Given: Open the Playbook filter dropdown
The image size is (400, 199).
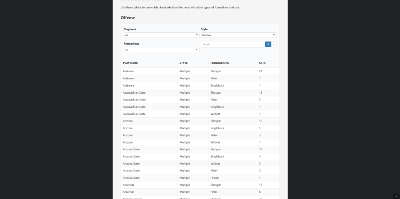Looking at the screenshot, I should click(x=161, y=35).
